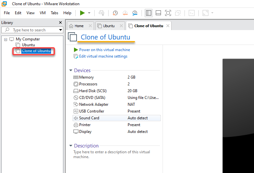
Task: Open the library search dropdown arrow
Action: (x=60, y=30)
